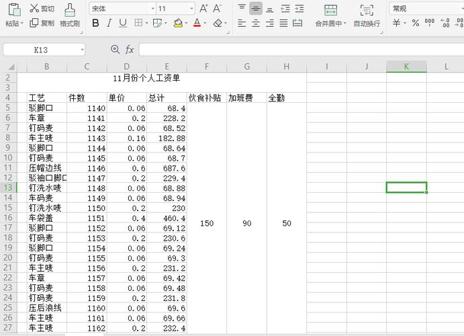Toggle justify horizontal alignment
464x336 pixels.
[x=283, y=23]
